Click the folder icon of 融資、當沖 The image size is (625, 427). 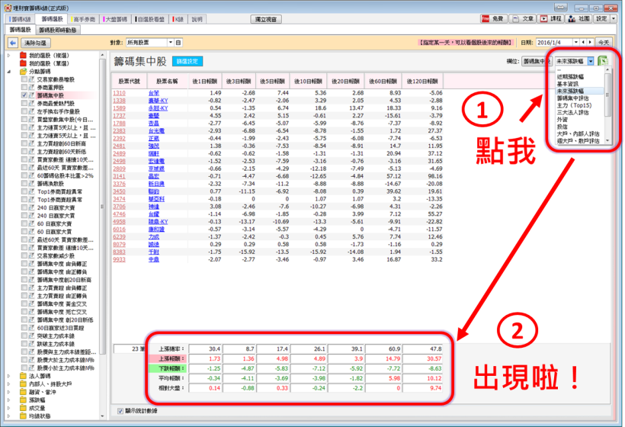tap(23, 392)
